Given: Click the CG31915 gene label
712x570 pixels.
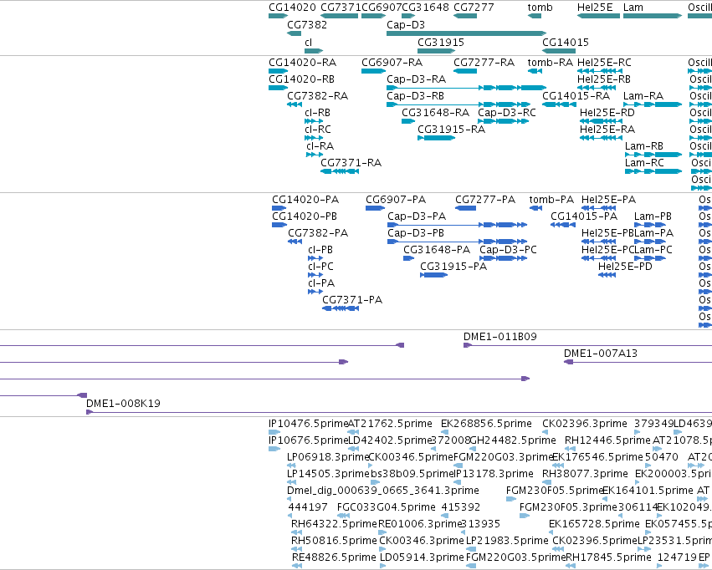Looking at the screenshot, I should point(441,42).
